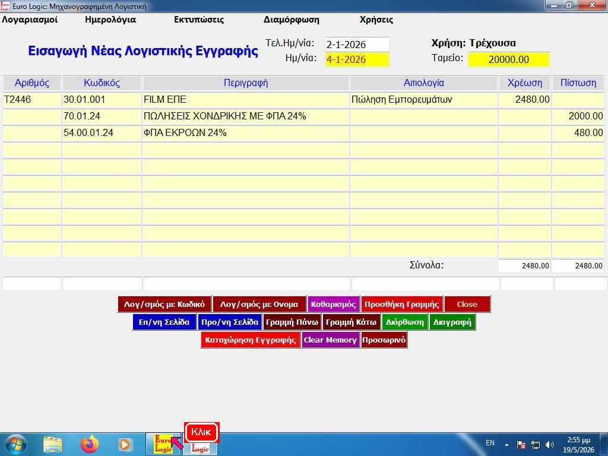Click the Σύνολα credit total field

578,266
